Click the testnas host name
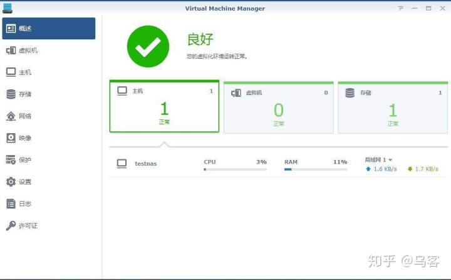451x280 pixels. click(146, 164)
